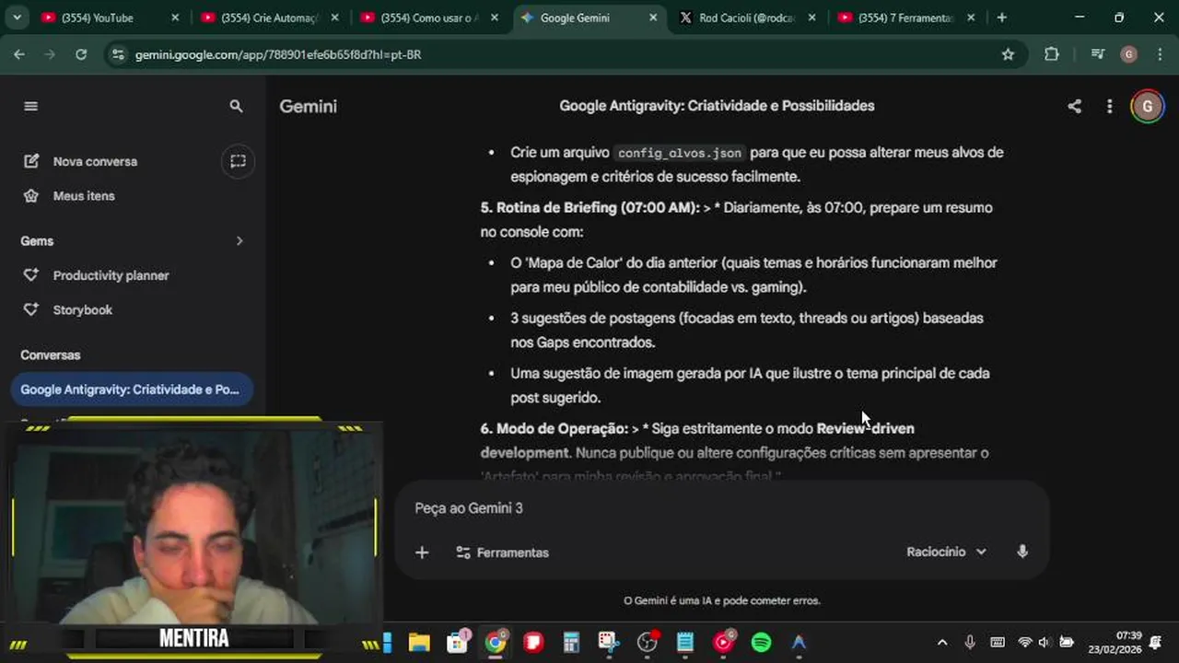The height and width of the screenshot is (663, 1179).
Task: Click the sidebar search magnifier icon
Action: click(x=236, y=106)
